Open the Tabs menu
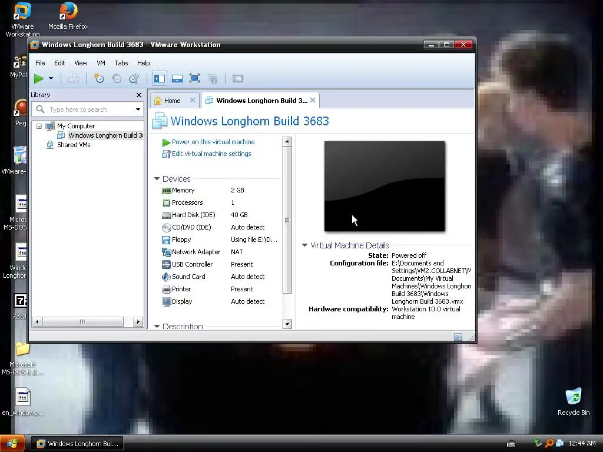The image size is (603, 452). click(121, 63)
